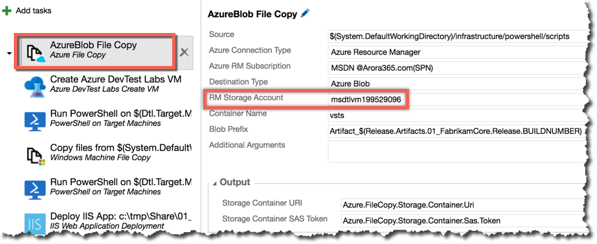597x244 pixels.
Task: Select the AzureBlob File Copy task
Action: 95,51
